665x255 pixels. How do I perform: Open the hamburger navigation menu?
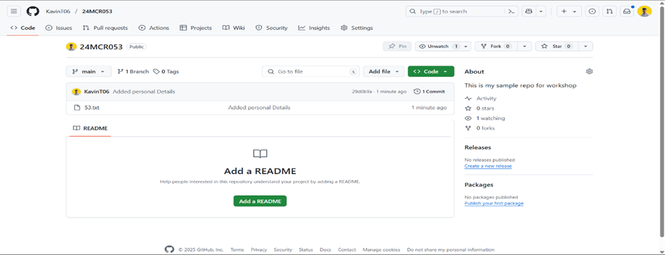pyautogui.click(x=14, y=12)
